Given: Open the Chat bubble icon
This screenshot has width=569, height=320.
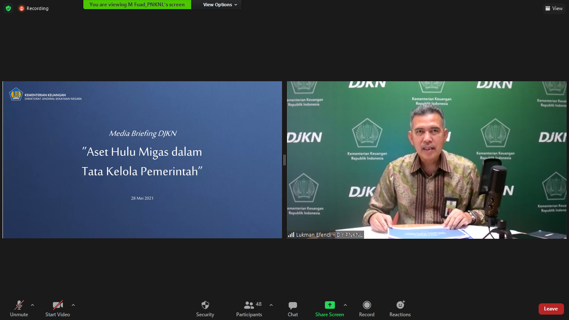Looking at the screenshot, I should click(292, 305).
